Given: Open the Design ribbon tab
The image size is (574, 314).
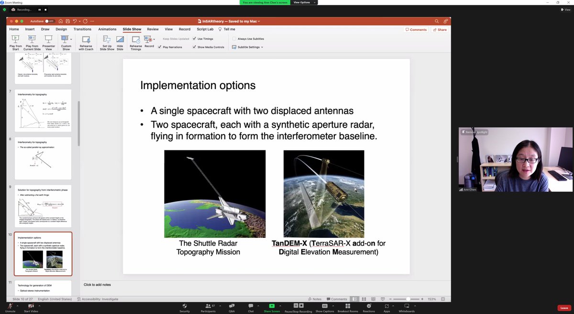Looking at the screenshot, I should (61, 29).
